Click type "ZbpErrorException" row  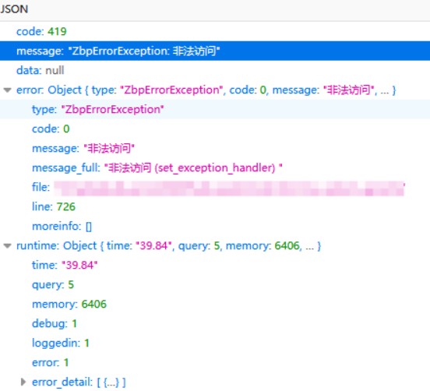click(215, 109)
